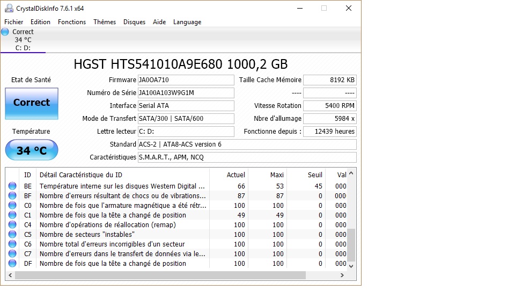Click the power-on count field 5984 x
The image size is (515, 290).
pos(330,118)
